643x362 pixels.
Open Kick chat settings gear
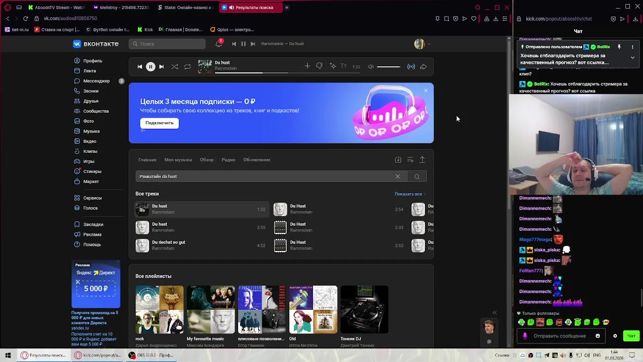(x=615, y=336)
